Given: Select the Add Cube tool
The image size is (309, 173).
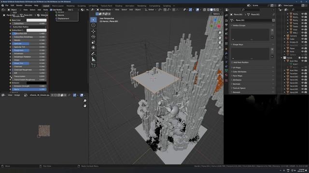Looking at the screenshot, I should (x=93, y=65).
